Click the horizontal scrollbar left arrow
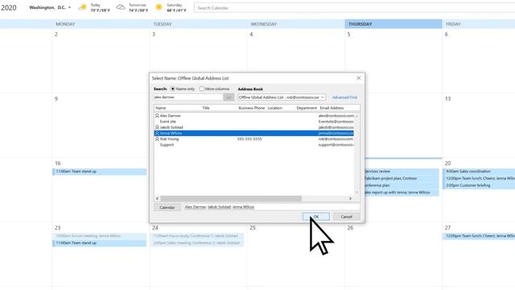This screenshot has width=515, height=290. click(158, 198)
